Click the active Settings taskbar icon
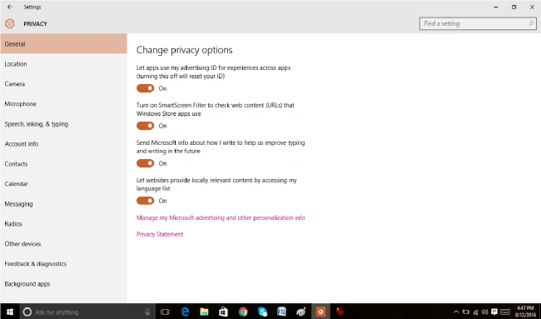The width and height of the screenshot is (541, 319). (x=320, y=312)
